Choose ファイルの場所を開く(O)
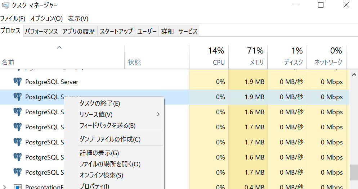 pos(114,164)
